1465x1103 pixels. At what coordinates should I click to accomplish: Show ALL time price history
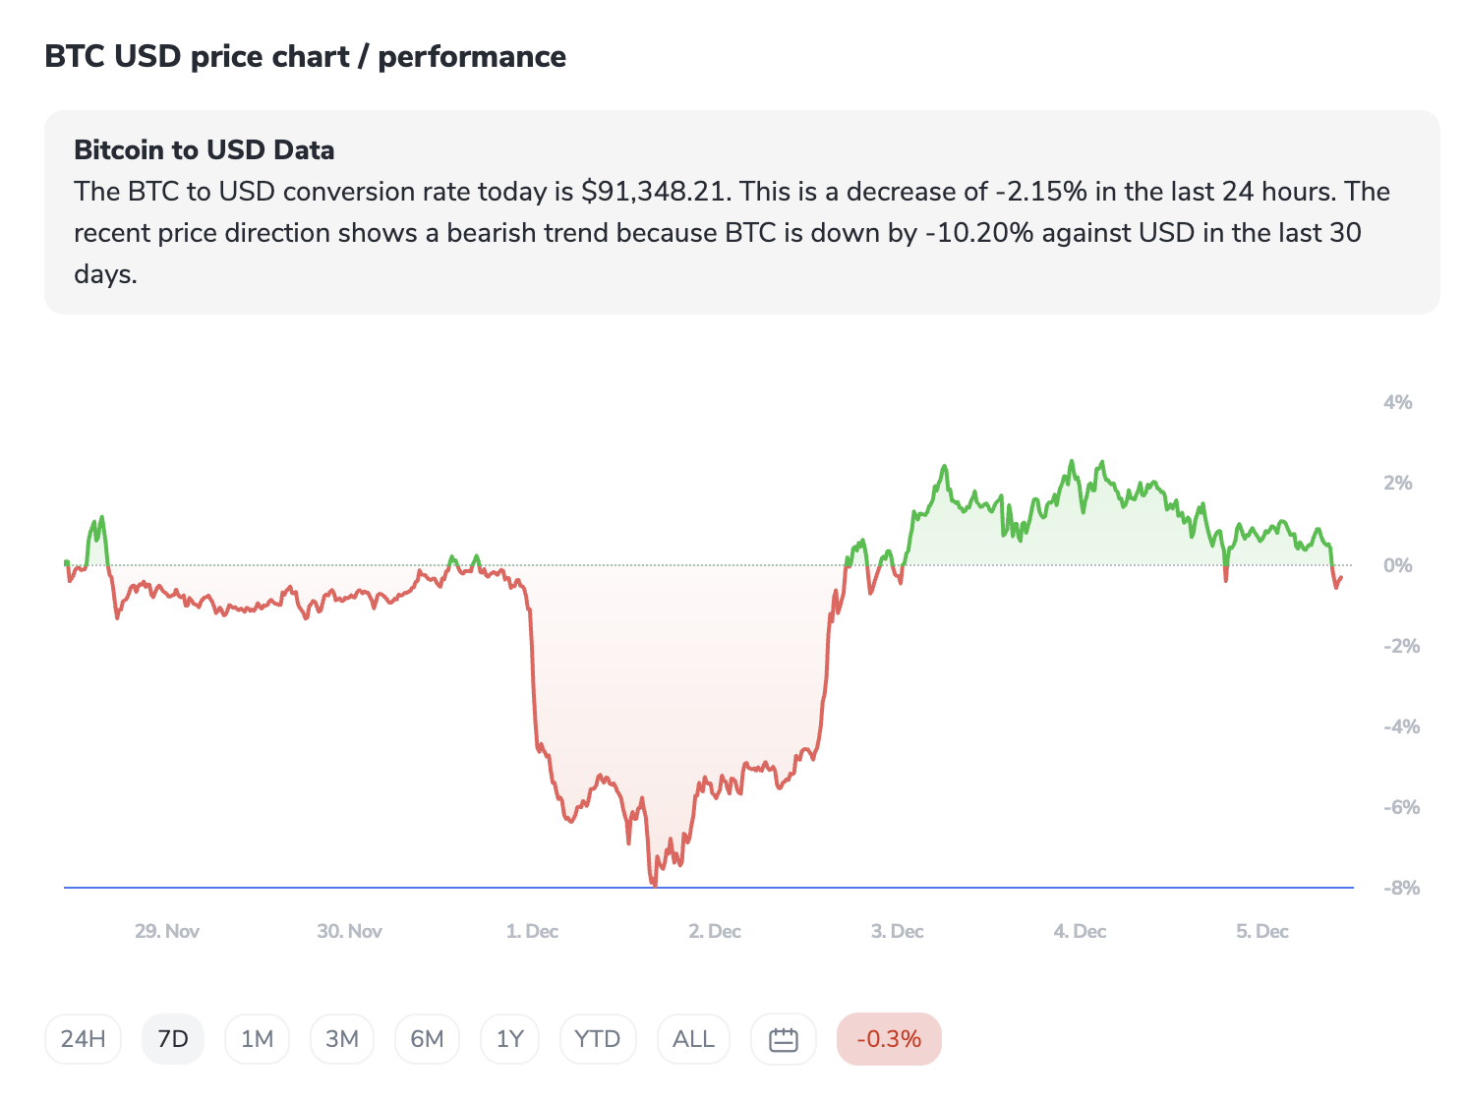(x=693, y=1039)
